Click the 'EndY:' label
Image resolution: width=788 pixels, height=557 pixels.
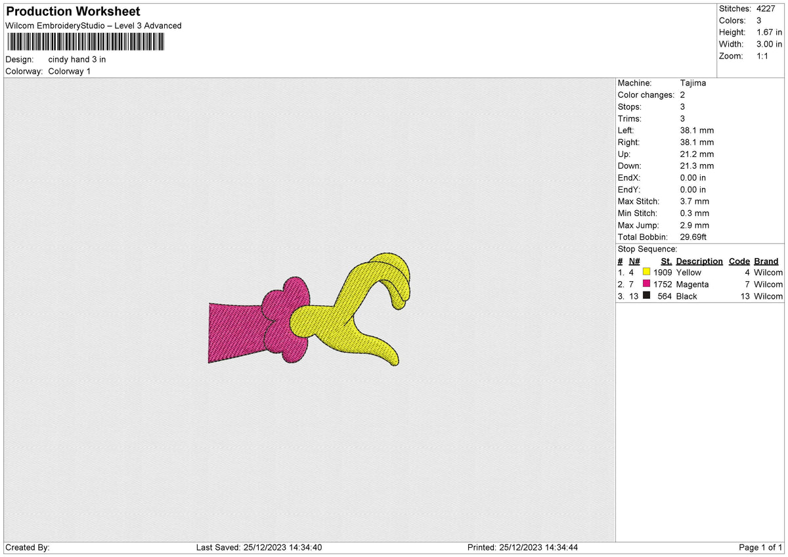click(629, 189)
